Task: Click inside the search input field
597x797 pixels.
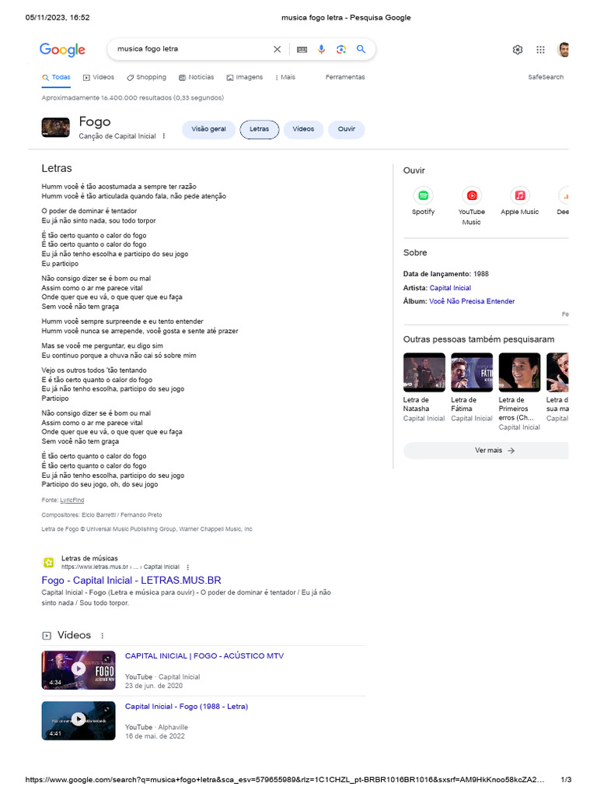Action: click(x=190, y=49)
